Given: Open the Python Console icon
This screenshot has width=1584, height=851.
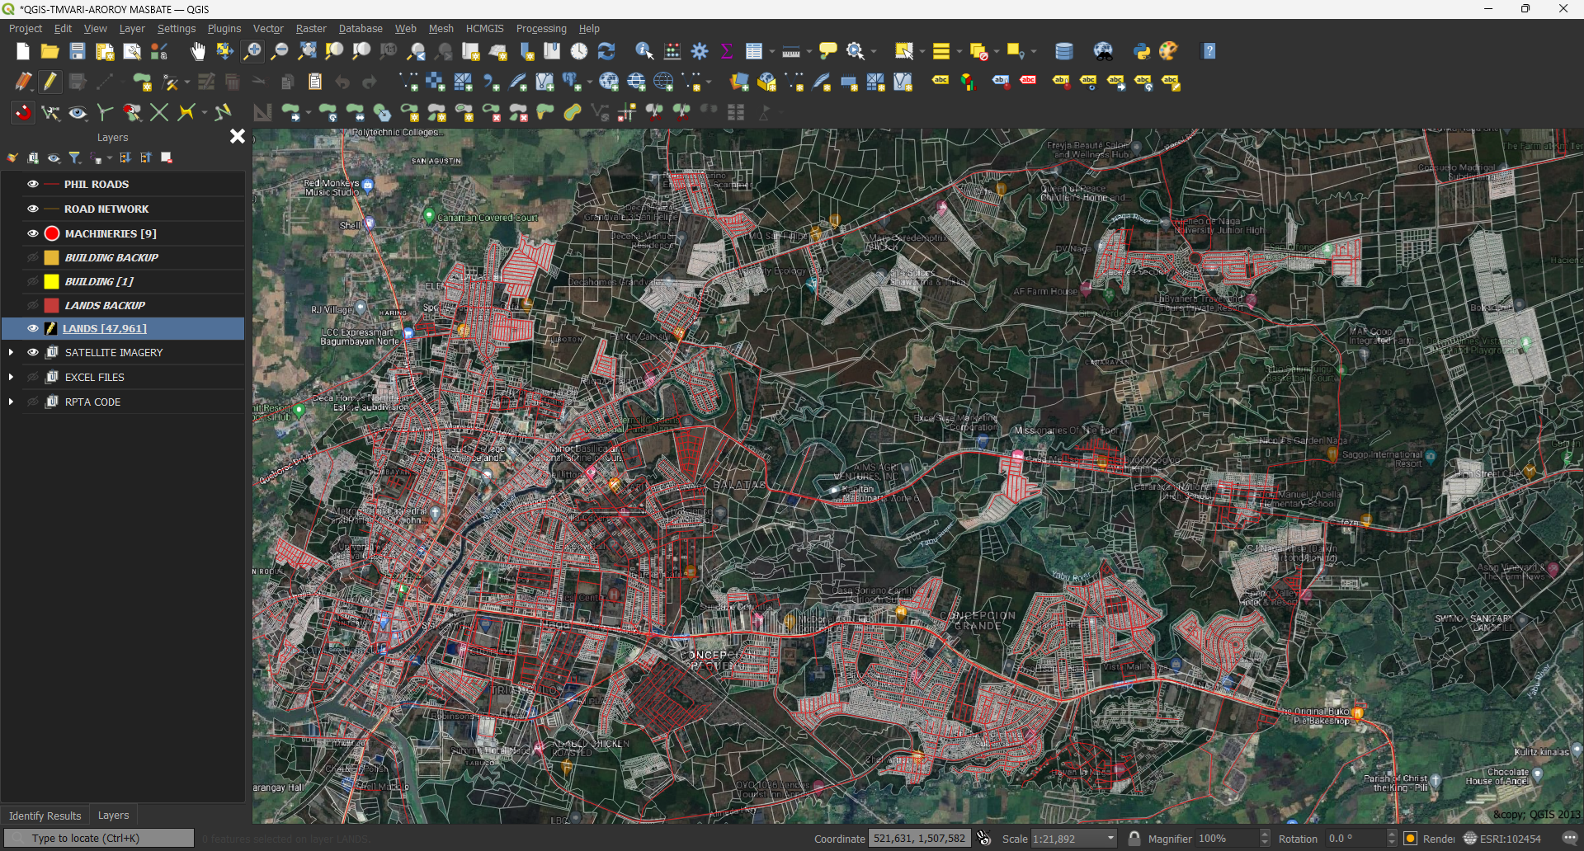Looking at the screenshot, I should pyautogui.click(x=1142, y=52).
